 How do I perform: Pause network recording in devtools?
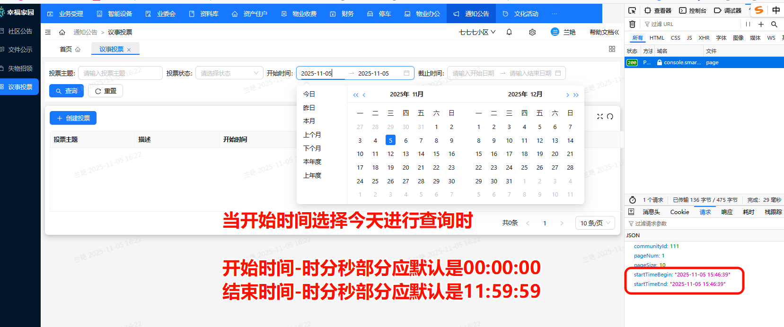point(748,24)
